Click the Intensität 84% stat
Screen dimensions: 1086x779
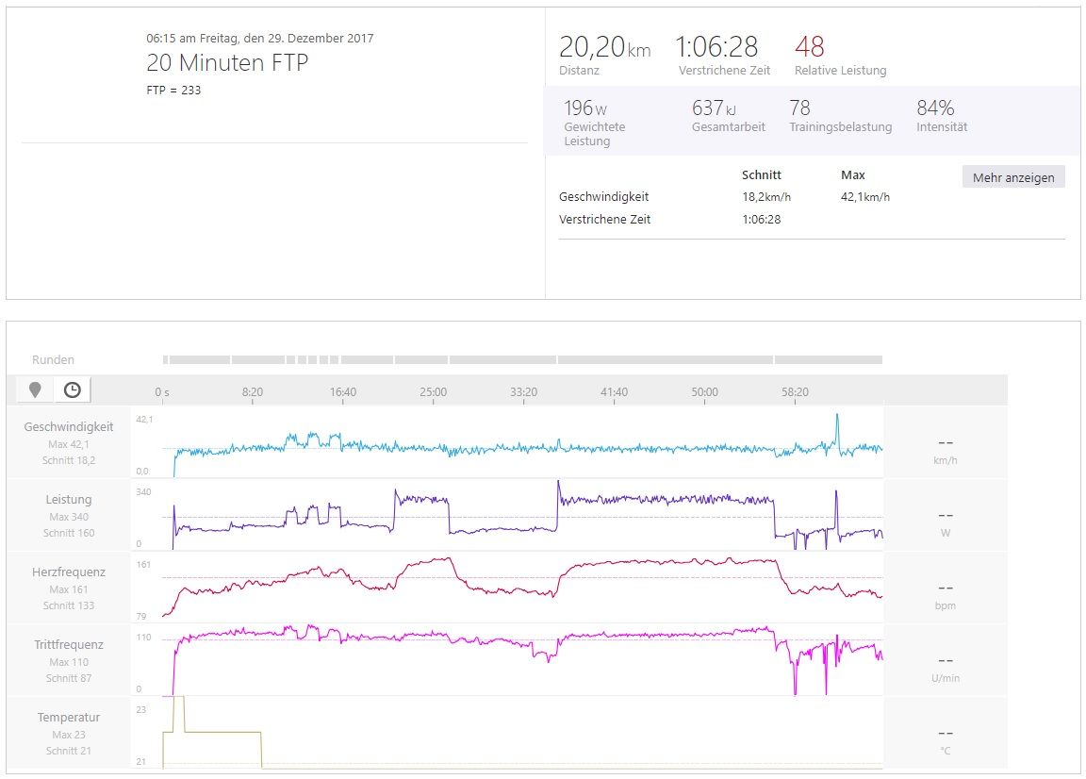point(935,108)
